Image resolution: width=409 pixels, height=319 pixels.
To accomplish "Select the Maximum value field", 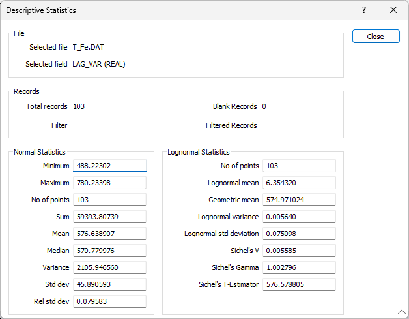I will point(109,183).
